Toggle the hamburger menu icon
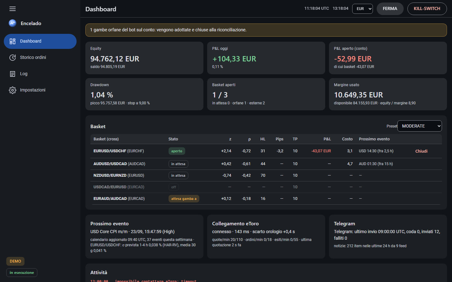The width and height of the screenshot is (452, 282). pyautogui.click(x=13, y=9)
